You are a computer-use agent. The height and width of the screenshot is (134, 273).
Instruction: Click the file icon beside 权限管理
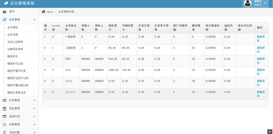4,125
